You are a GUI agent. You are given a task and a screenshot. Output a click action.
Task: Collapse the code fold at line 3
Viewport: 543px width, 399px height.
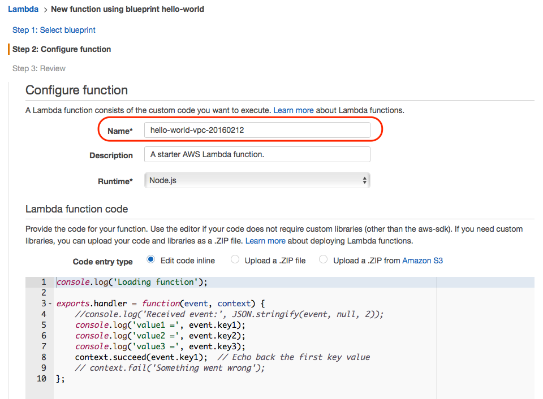(49, 303)
